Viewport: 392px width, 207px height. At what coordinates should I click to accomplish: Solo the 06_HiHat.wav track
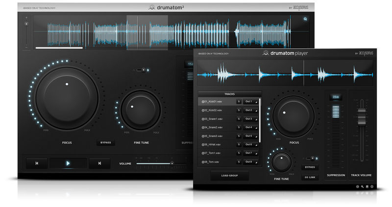click(x=239, y=144)
